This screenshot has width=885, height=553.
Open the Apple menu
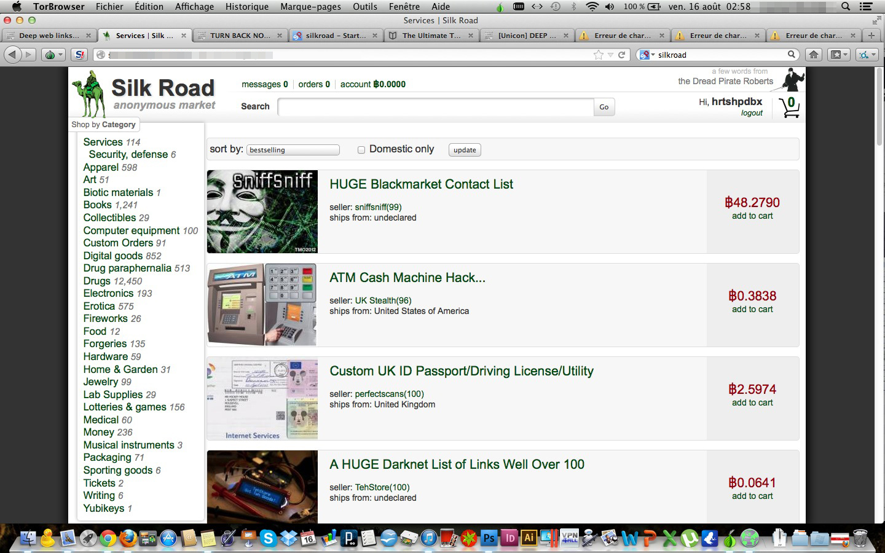point(17,6)
